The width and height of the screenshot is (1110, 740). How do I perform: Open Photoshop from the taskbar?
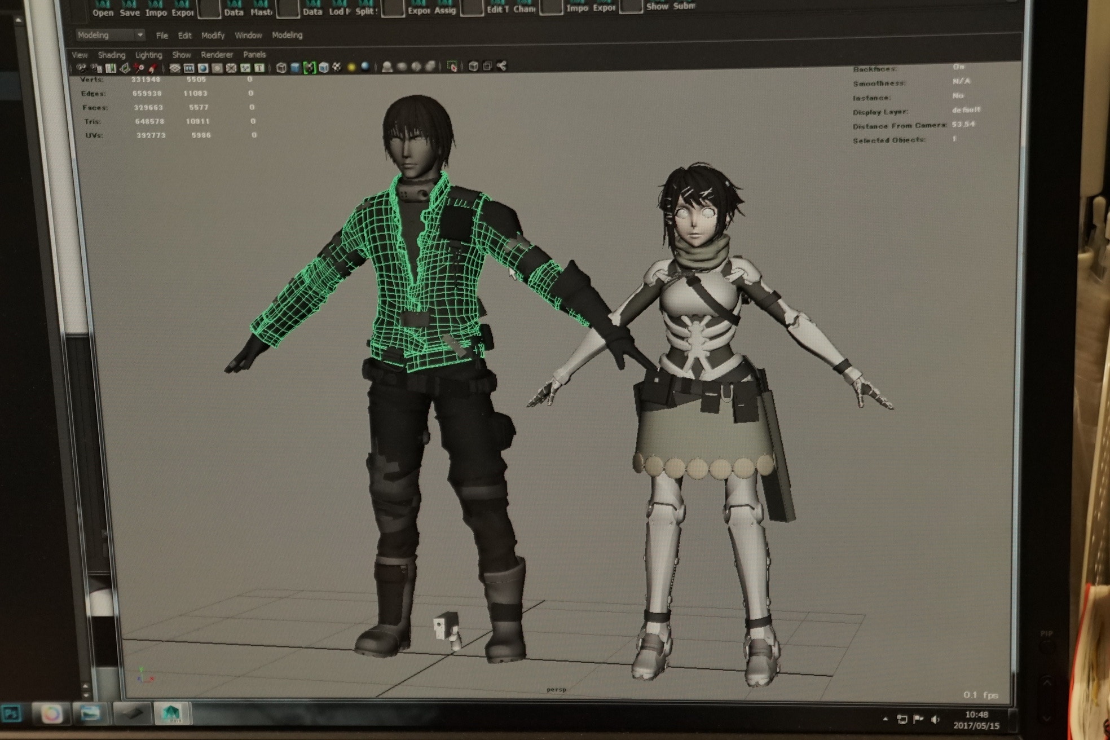12,713
